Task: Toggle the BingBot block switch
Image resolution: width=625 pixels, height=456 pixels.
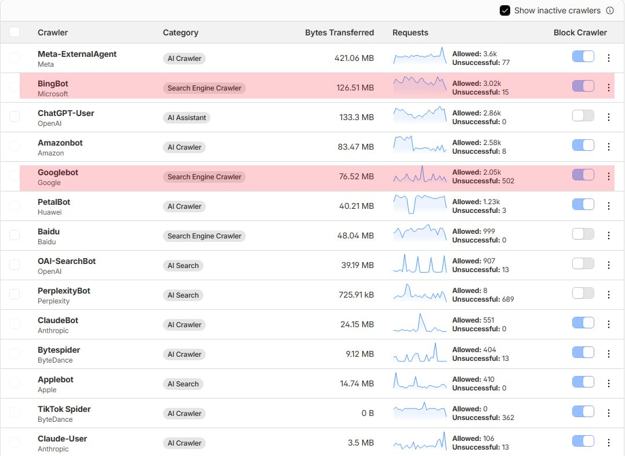Action: click(x=583, y=86)
